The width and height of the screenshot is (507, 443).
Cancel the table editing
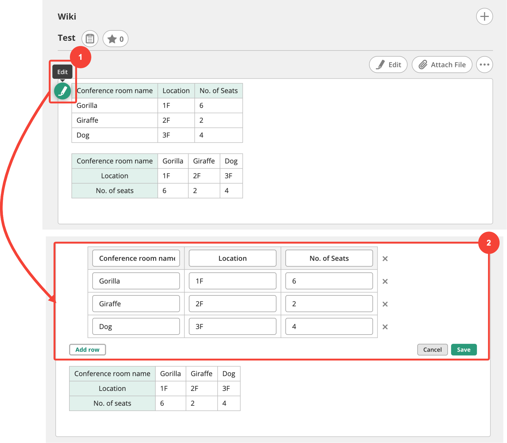pos(432,350)
